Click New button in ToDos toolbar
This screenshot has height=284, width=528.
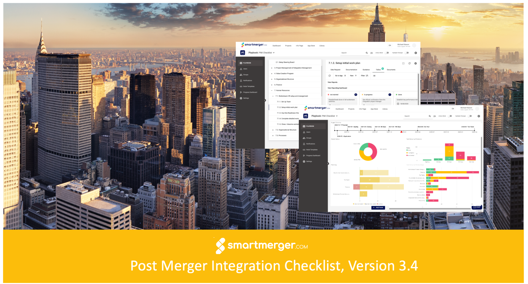(x=353, y=76)
